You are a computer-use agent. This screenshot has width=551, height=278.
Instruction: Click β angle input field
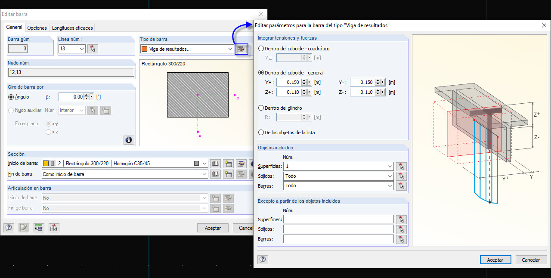[x=71, y=97]
